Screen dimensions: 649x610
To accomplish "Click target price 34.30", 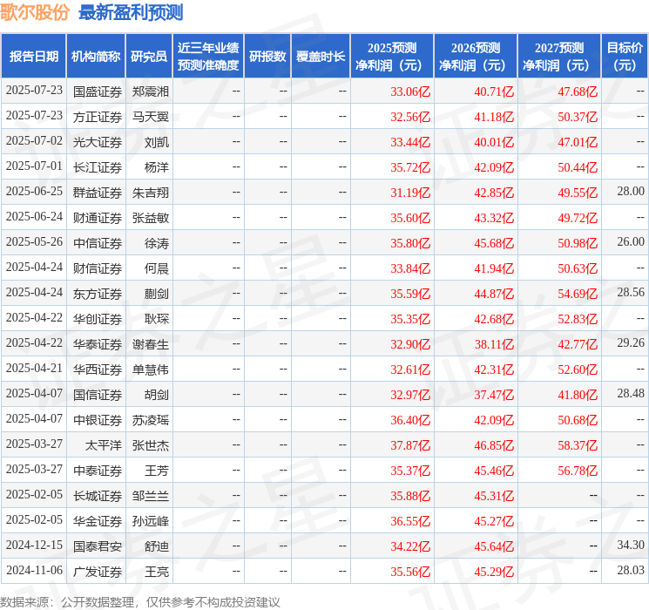I will (x=631, y=545).
